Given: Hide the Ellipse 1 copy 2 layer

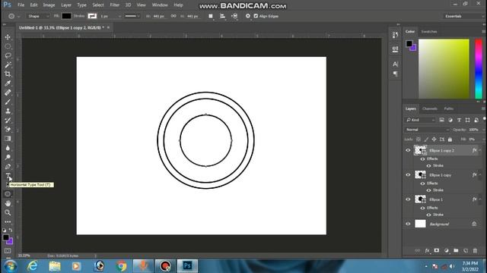Looking at the screenshot, I should (408, 150).
